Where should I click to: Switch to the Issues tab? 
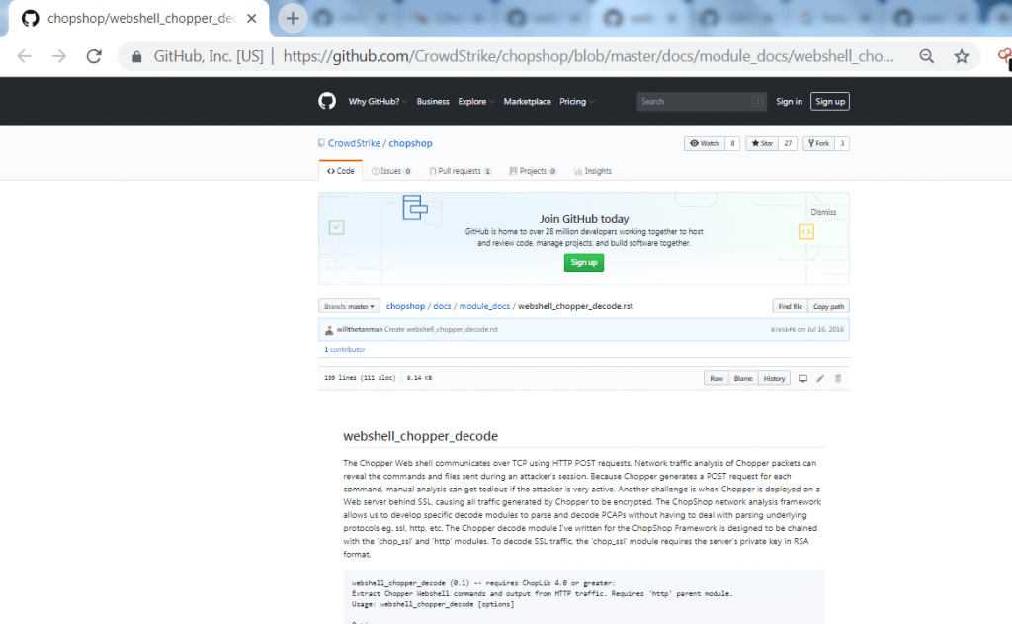click(391, 171)
